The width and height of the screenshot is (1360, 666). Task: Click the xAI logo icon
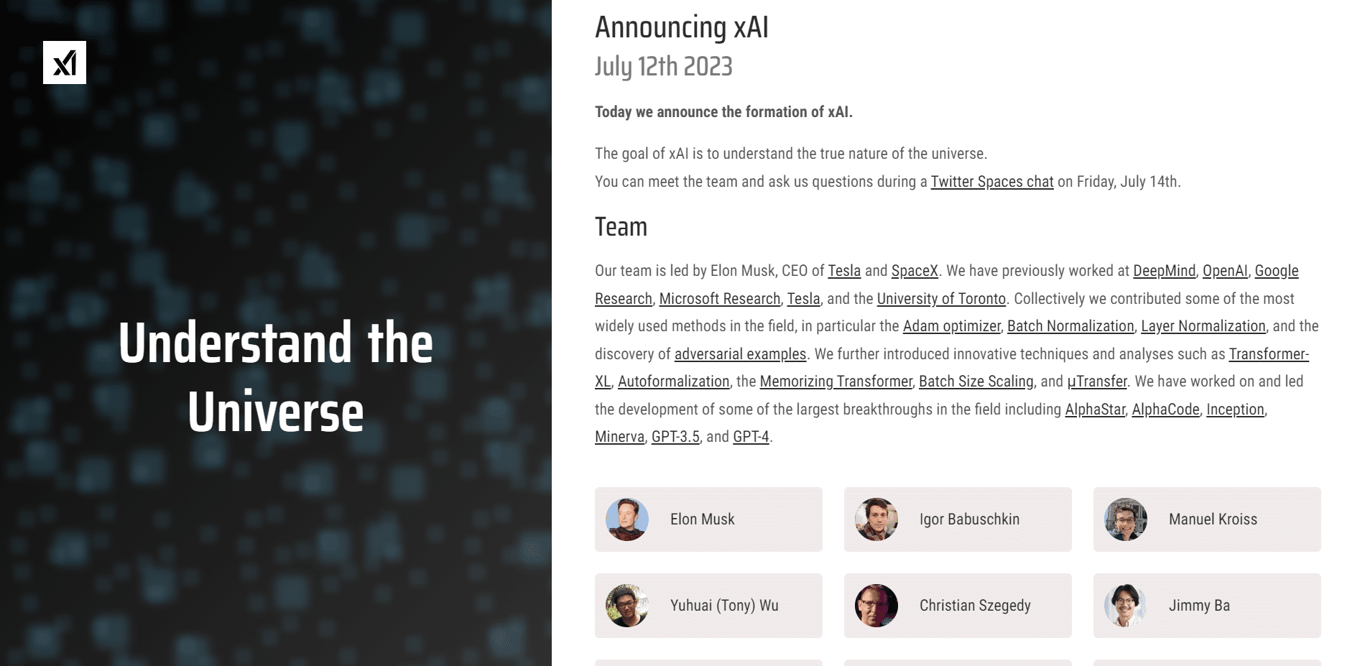pos(65,63)
